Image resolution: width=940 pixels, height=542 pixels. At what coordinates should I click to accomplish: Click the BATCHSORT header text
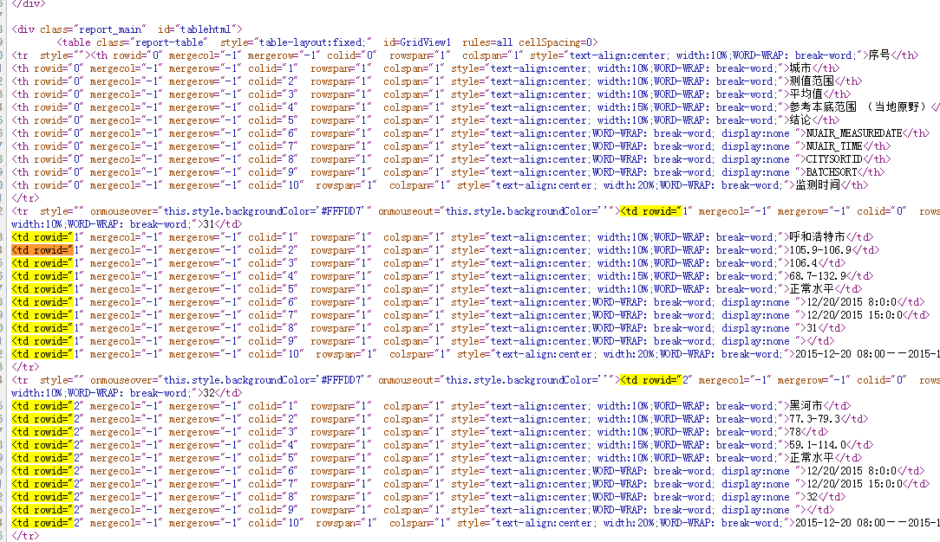tap(832, 172)
